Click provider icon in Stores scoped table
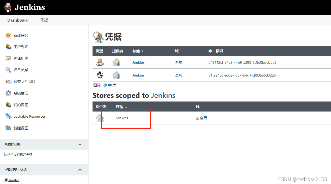The width and height of the screenshot is (331, 184). 100,118
